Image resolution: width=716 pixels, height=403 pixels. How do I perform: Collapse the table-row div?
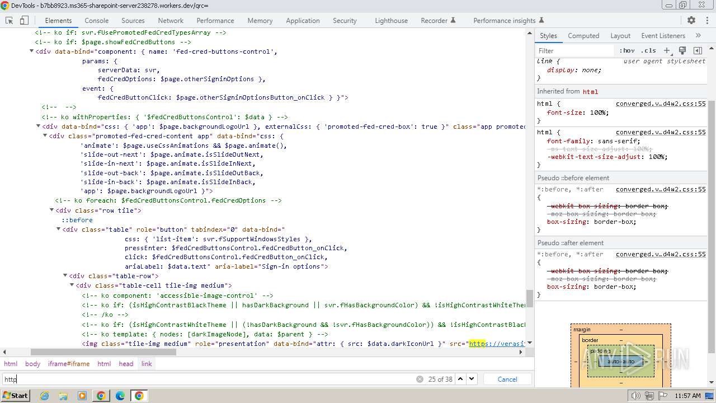65,276
